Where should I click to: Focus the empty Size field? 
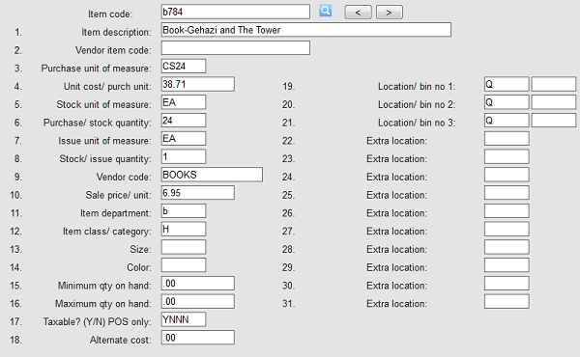coord(184,247)
